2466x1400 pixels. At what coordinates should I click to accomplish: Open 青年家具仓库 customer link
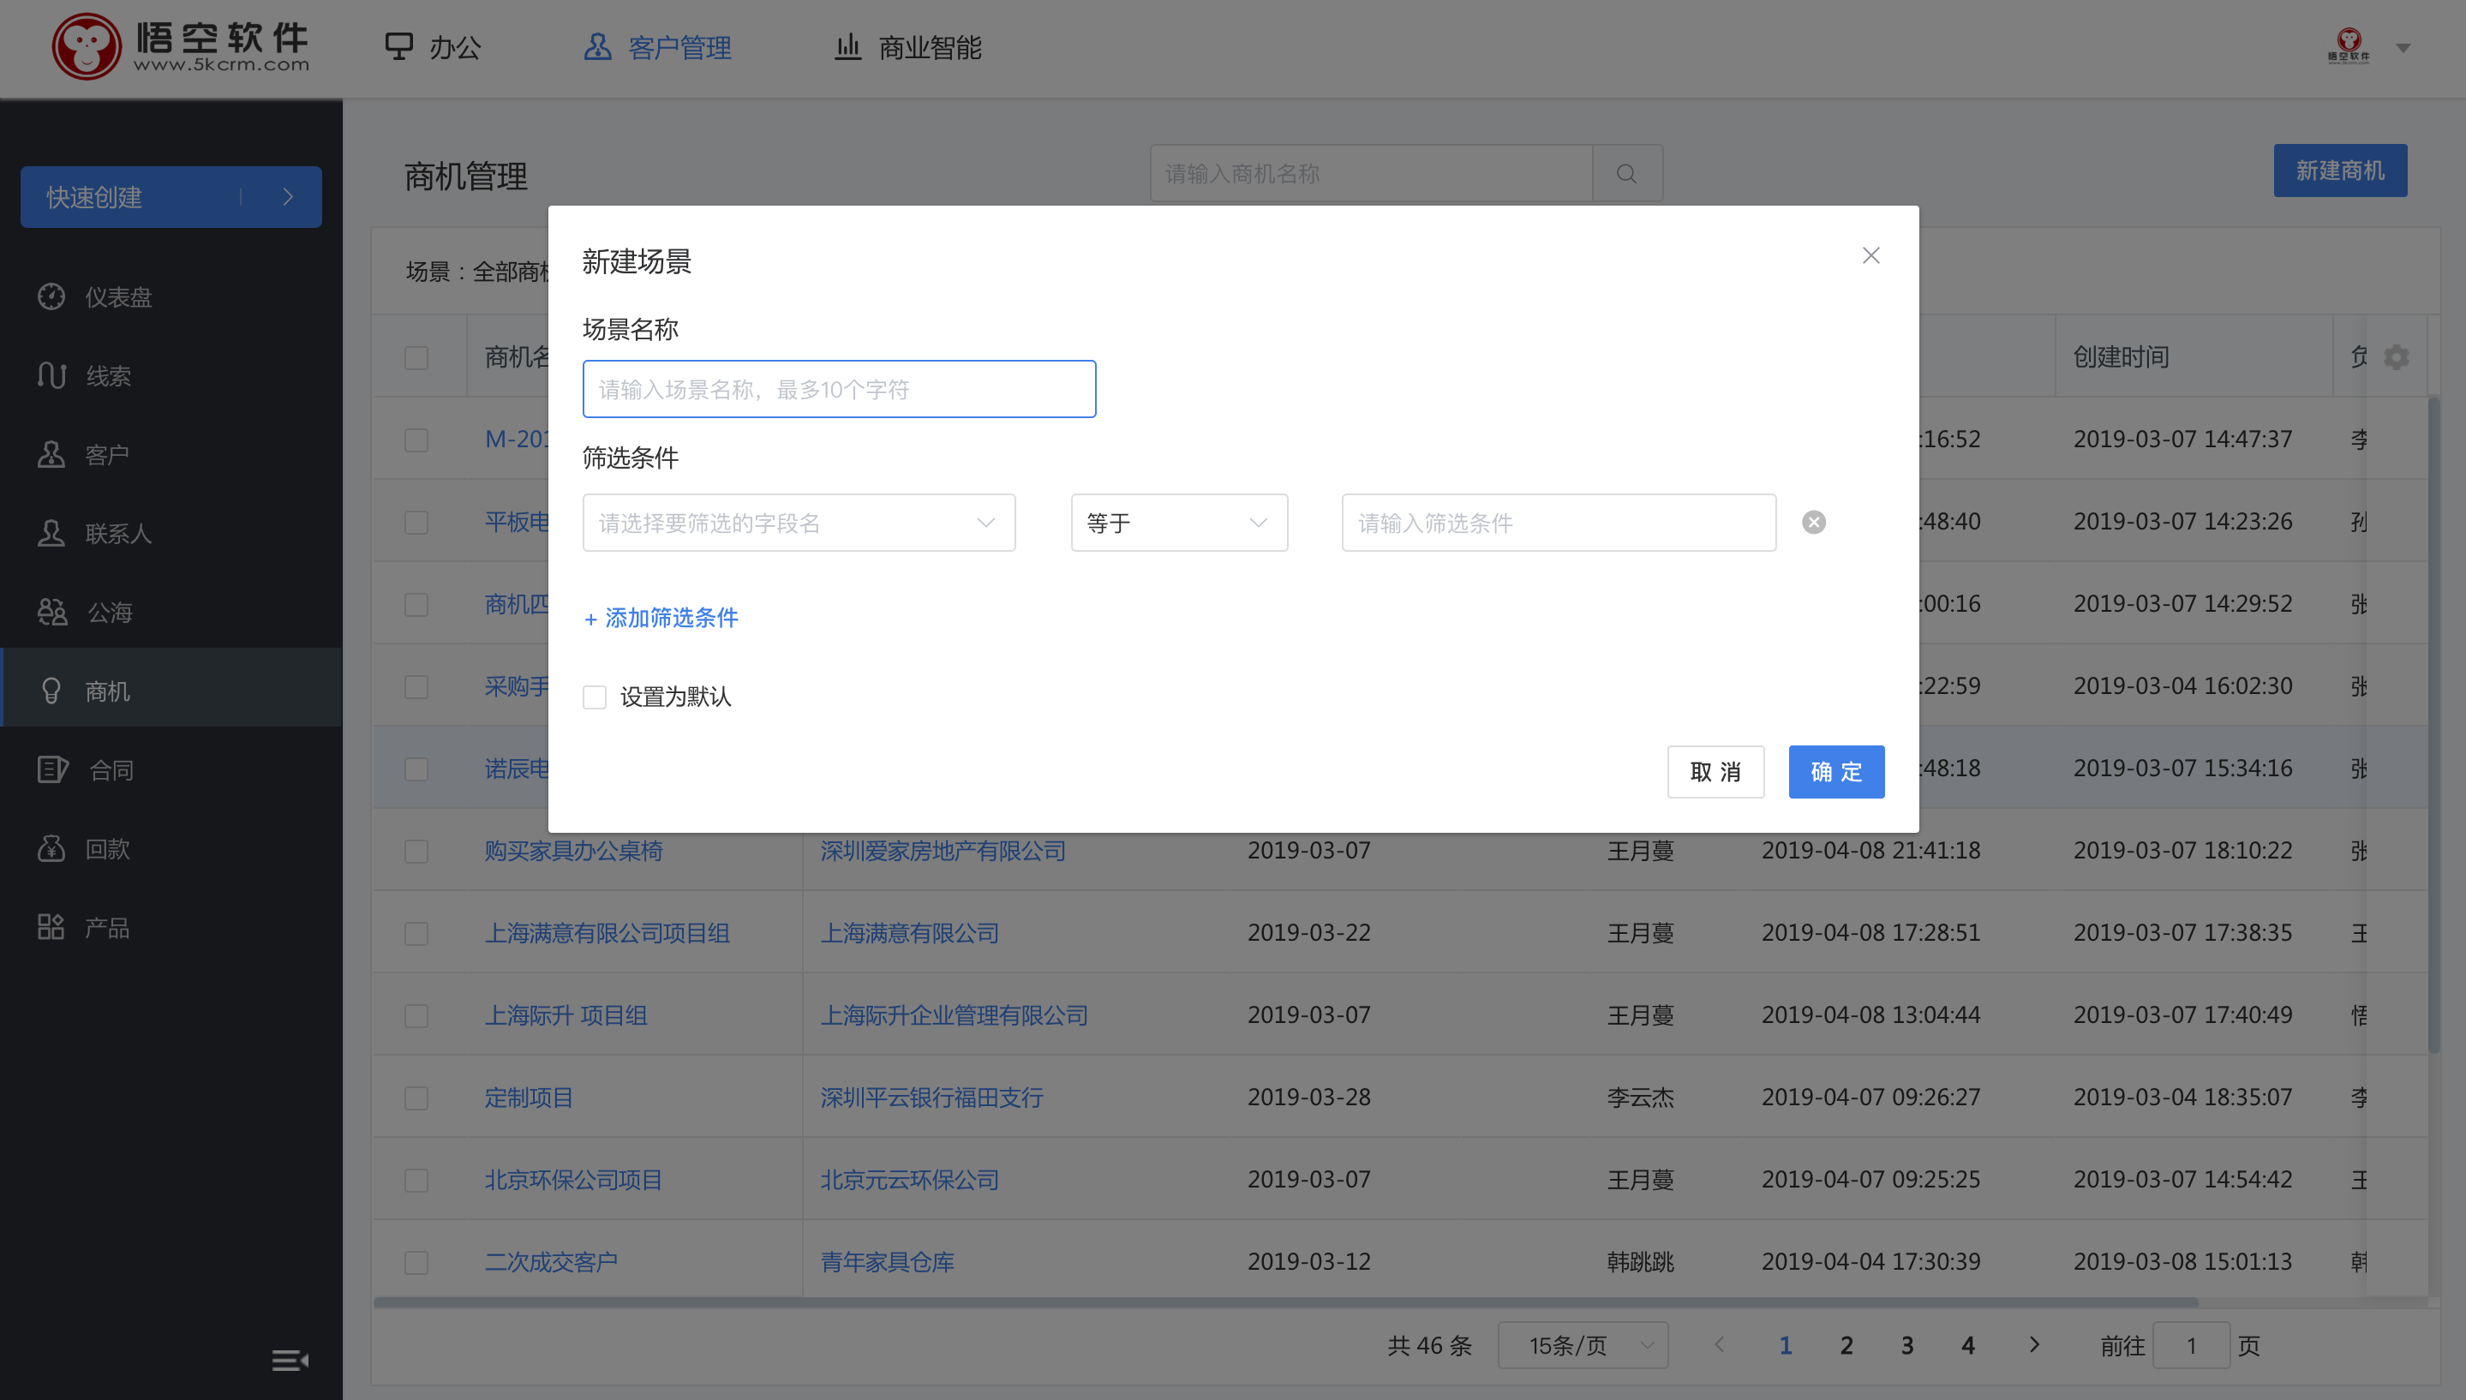[888, 1261]
